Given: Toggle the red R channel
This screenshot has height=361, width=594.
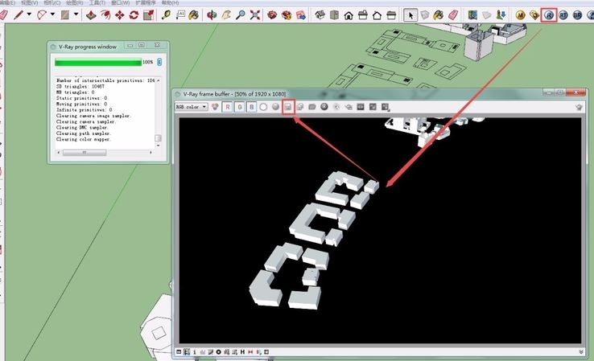Looking at the screenshot, I should pos(227,107).
